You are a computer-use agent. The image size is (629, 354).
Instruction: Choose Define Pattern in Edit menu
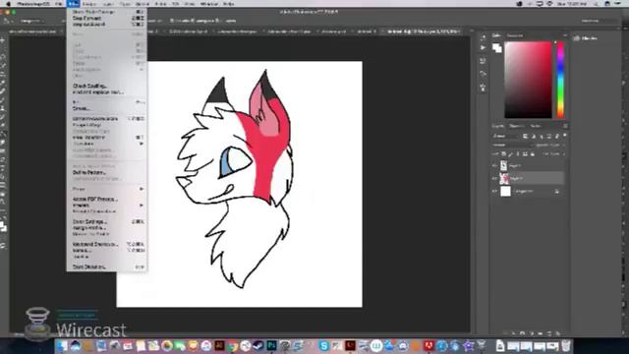[x=107, y=173]
